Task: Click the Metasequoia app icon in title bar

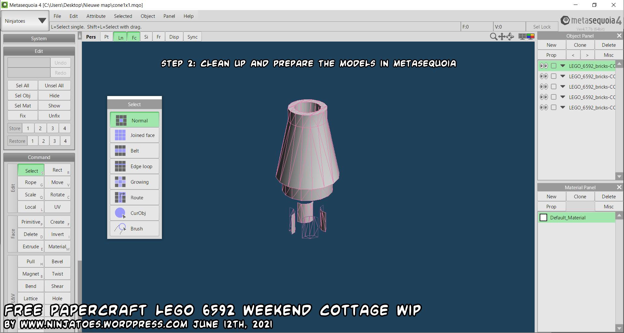Action: coord(4,5)
